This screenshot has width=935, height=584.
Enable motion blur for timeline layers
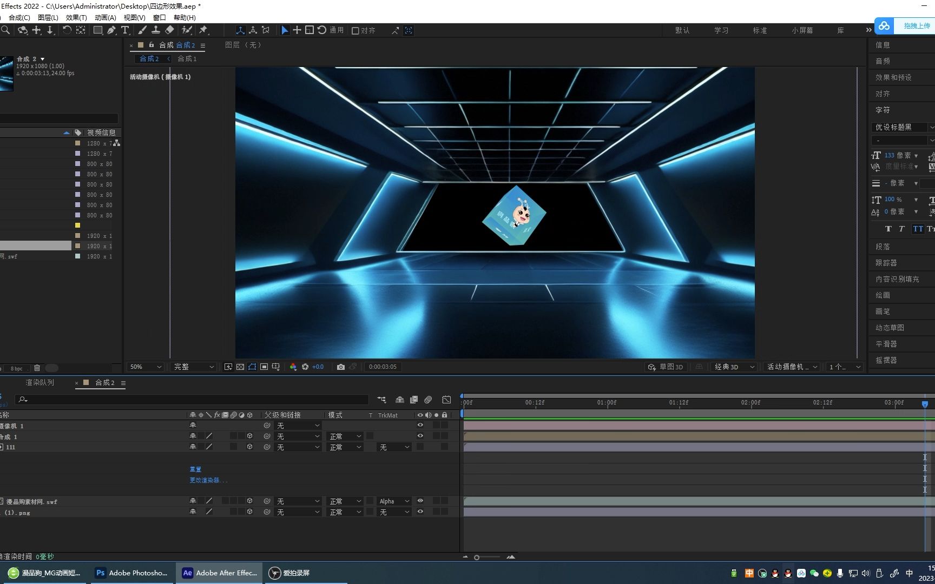click(428, 400)
